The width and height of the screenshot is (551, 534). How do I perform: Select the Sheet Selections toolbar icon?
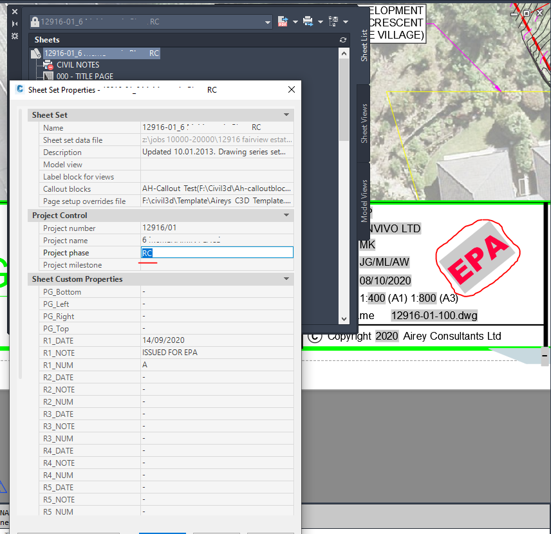tap(333, 20)
